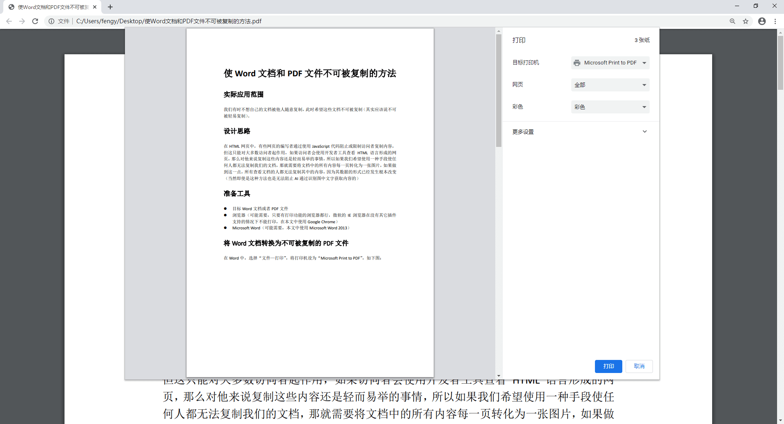
Task: Click the blue 打印 button
Action: [608, 366]
